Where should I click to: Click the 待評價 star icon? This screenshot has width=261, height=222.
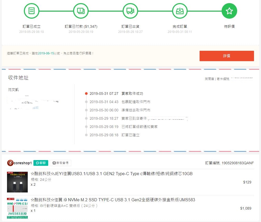coord(229,11)
